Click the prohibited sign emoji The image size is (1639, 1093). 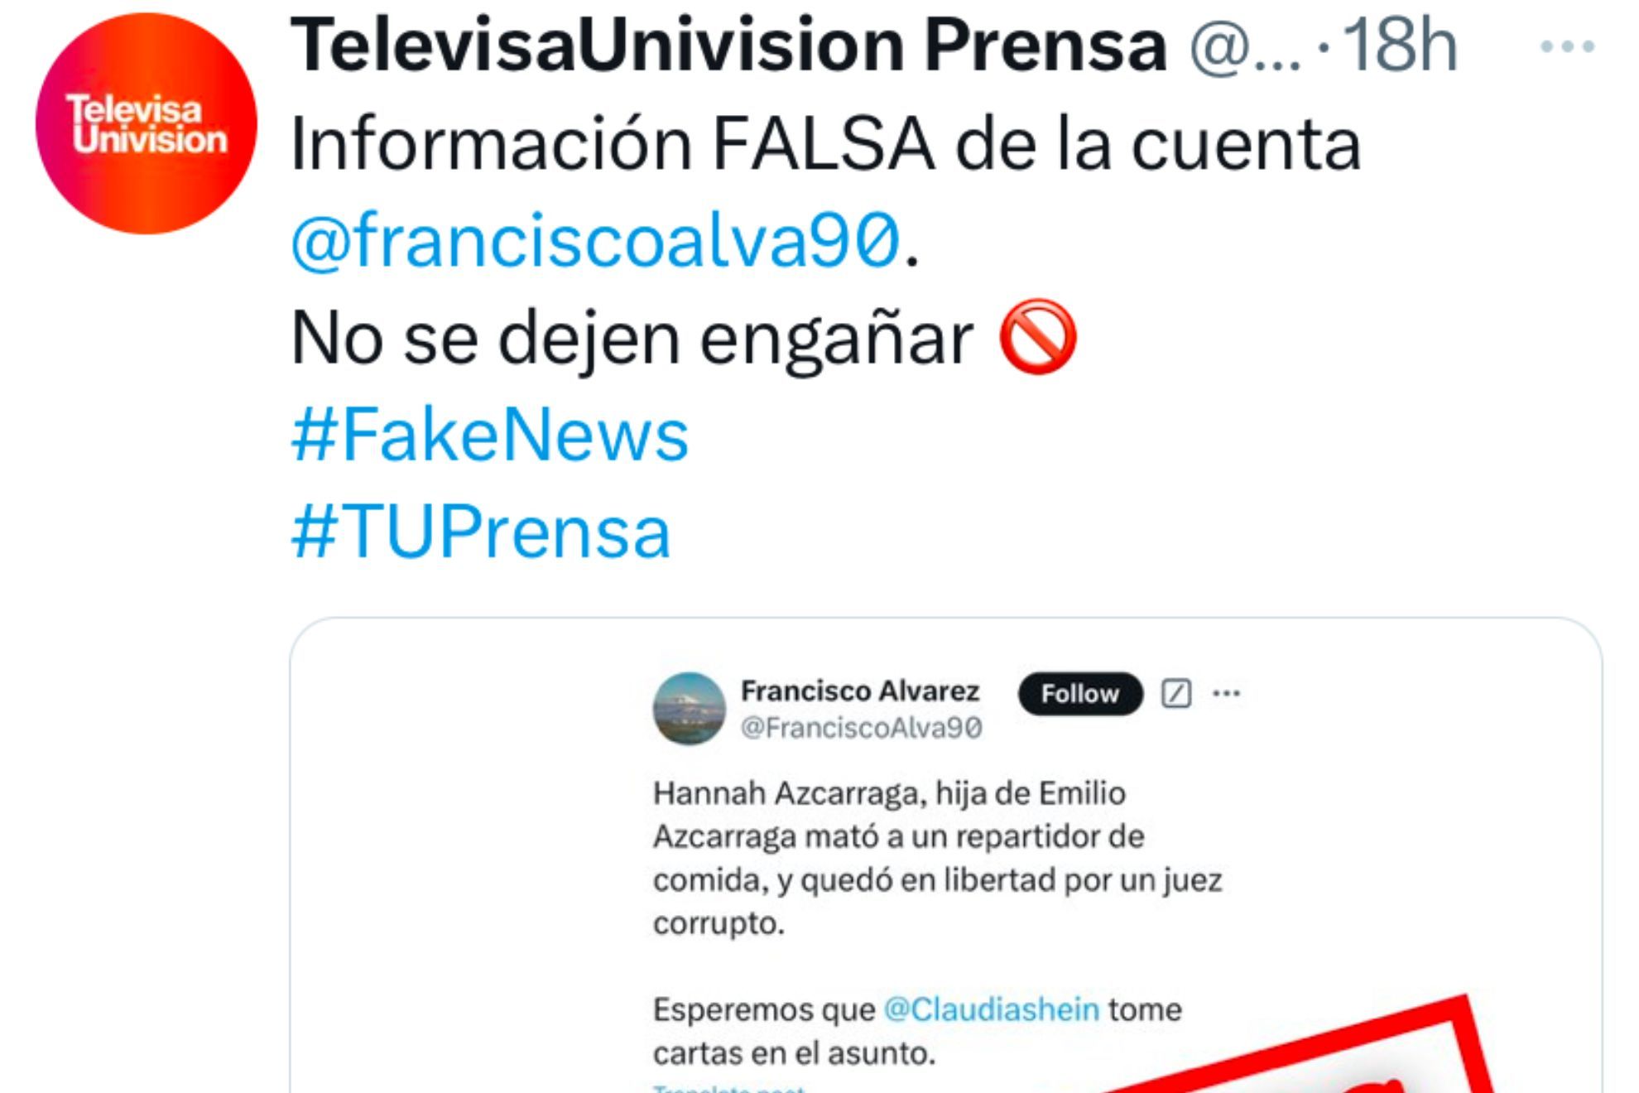(1038, 337)
